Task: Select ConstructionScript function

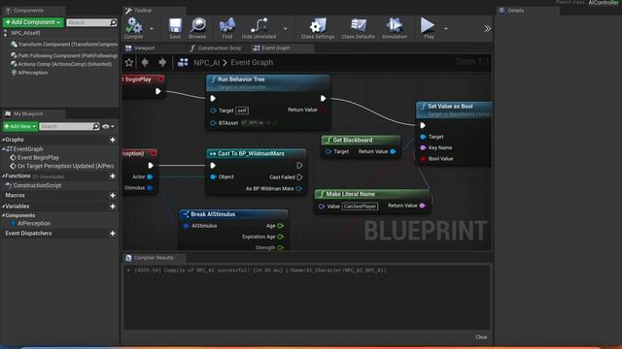Action: [x=37, y=185]
